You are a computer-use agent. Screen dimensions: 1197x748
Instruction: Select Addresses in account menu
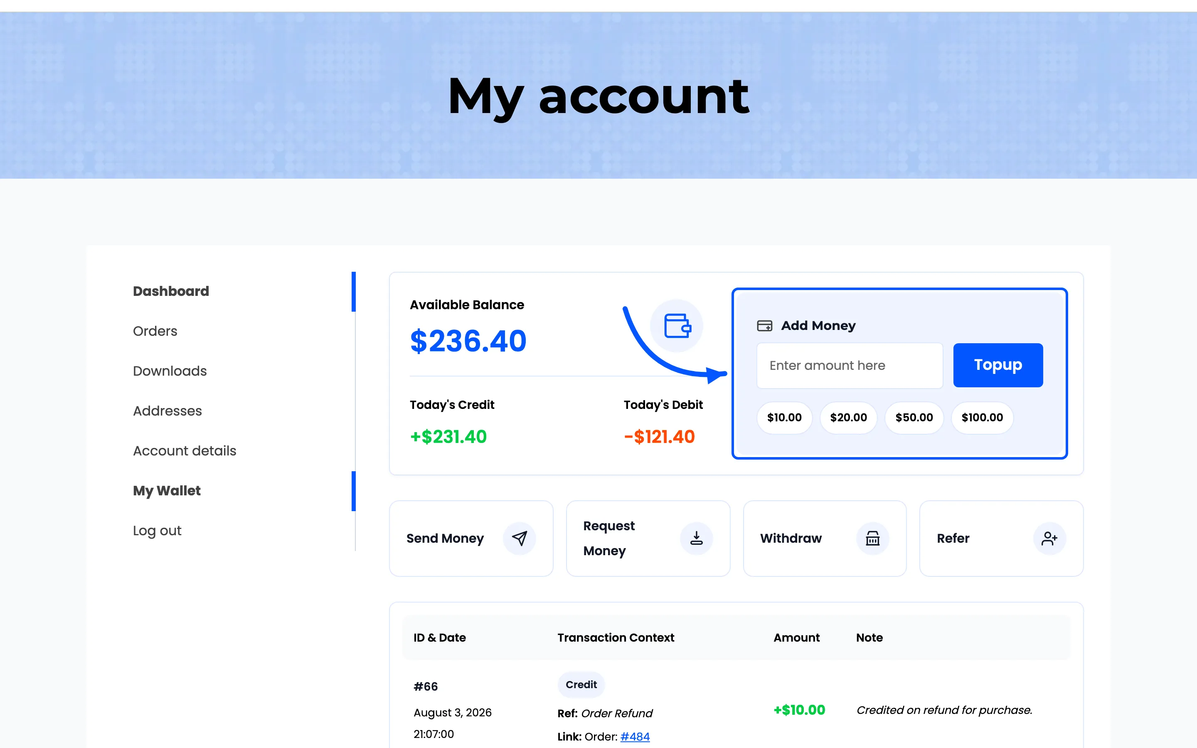(x=167, y=411)
